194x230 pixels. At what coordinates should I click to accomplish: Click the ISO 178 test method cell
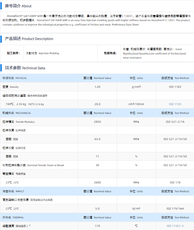[175, 182]
